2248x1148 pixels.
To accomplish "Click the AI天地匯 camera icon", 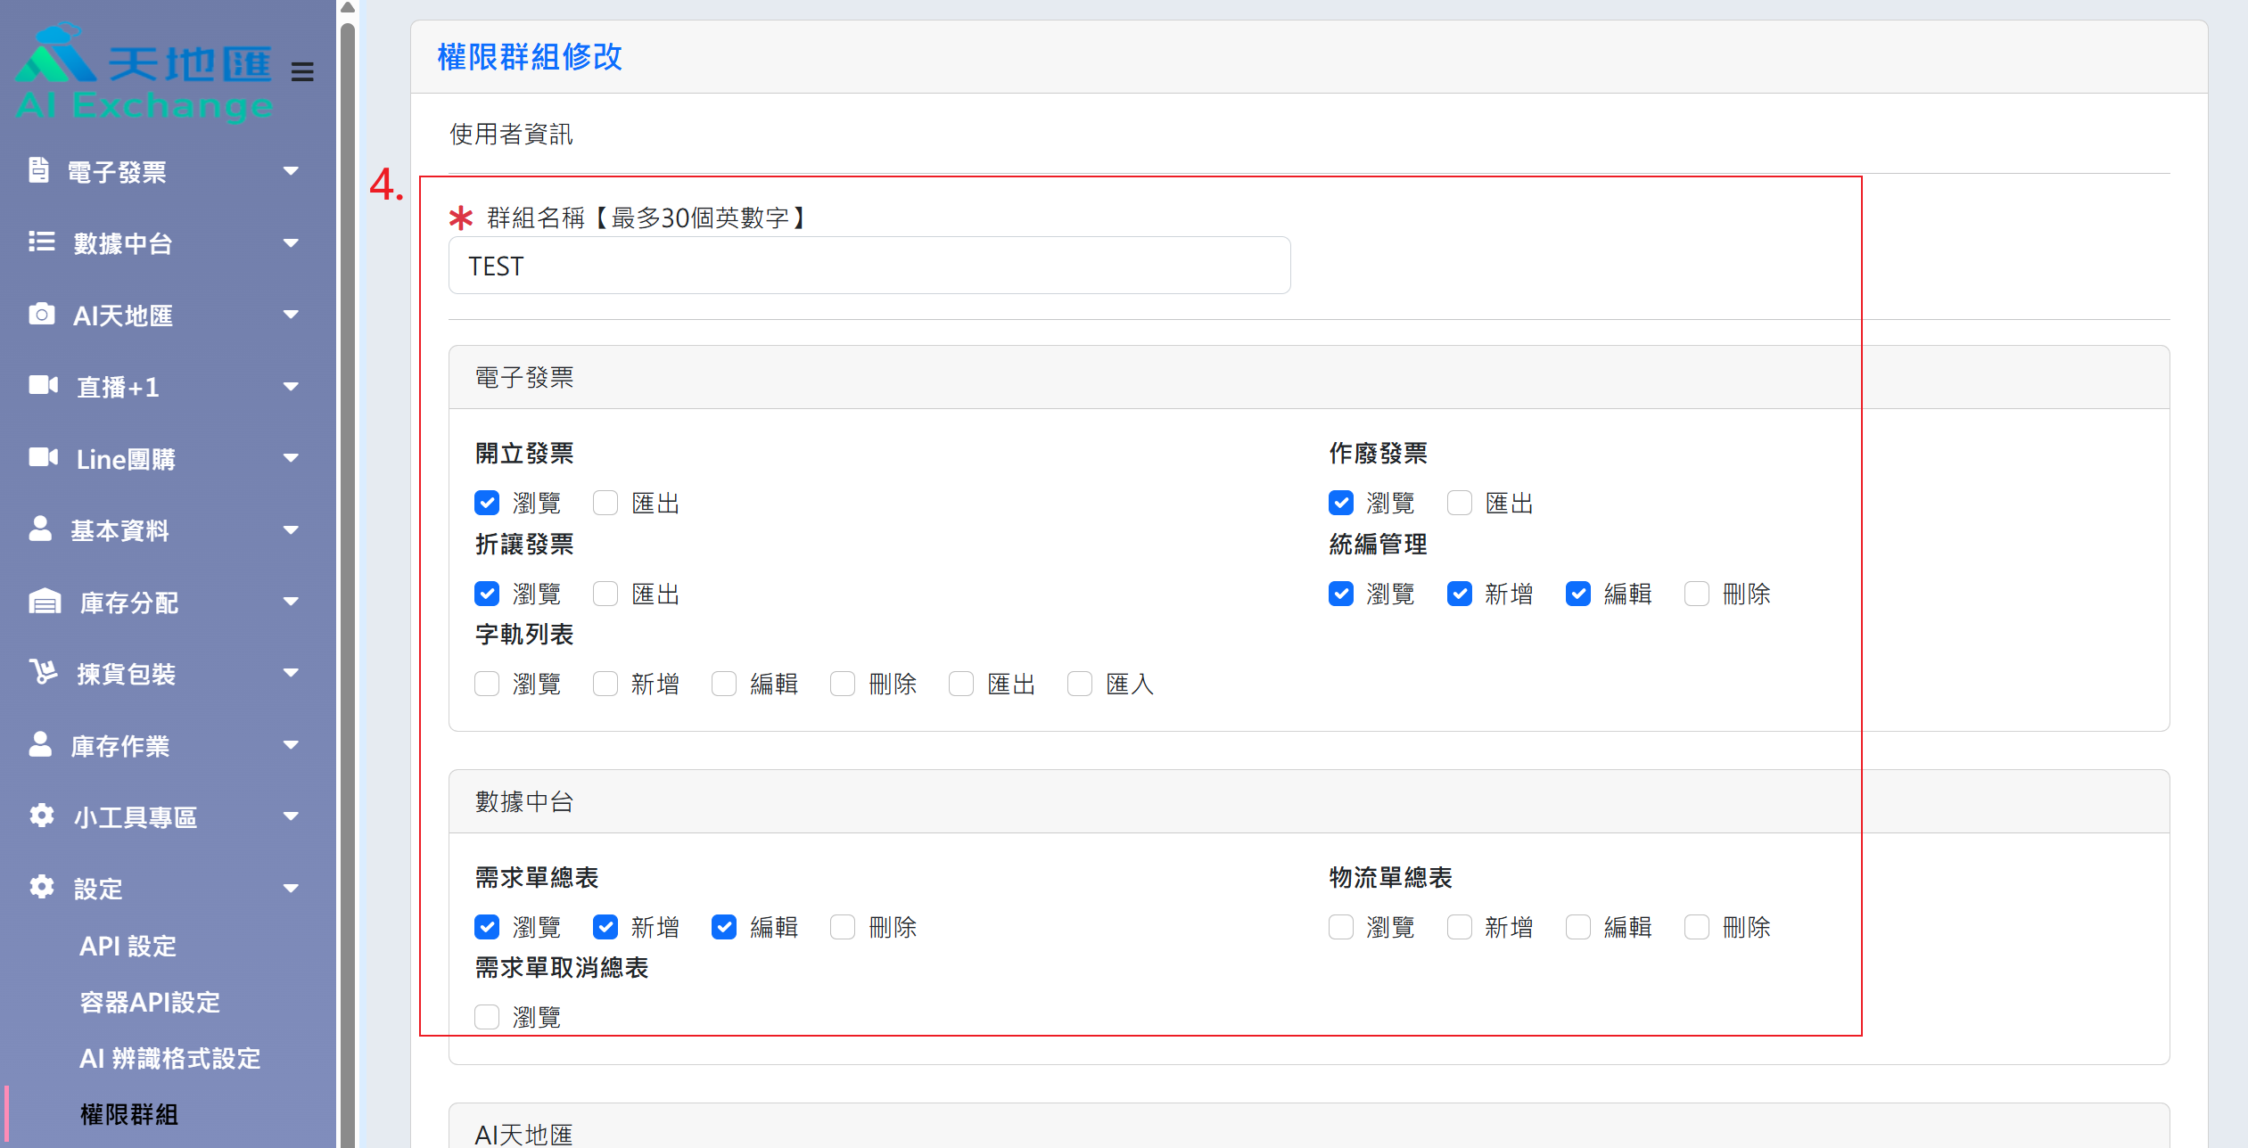I will 41,315.
